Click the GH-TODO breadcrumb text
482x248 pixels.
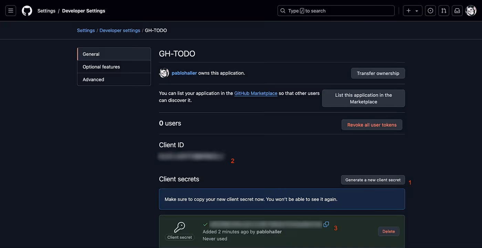pos(156,30)
